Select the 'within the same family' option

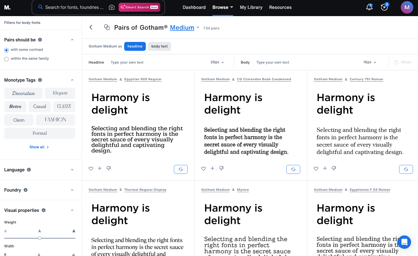point(6,59)
